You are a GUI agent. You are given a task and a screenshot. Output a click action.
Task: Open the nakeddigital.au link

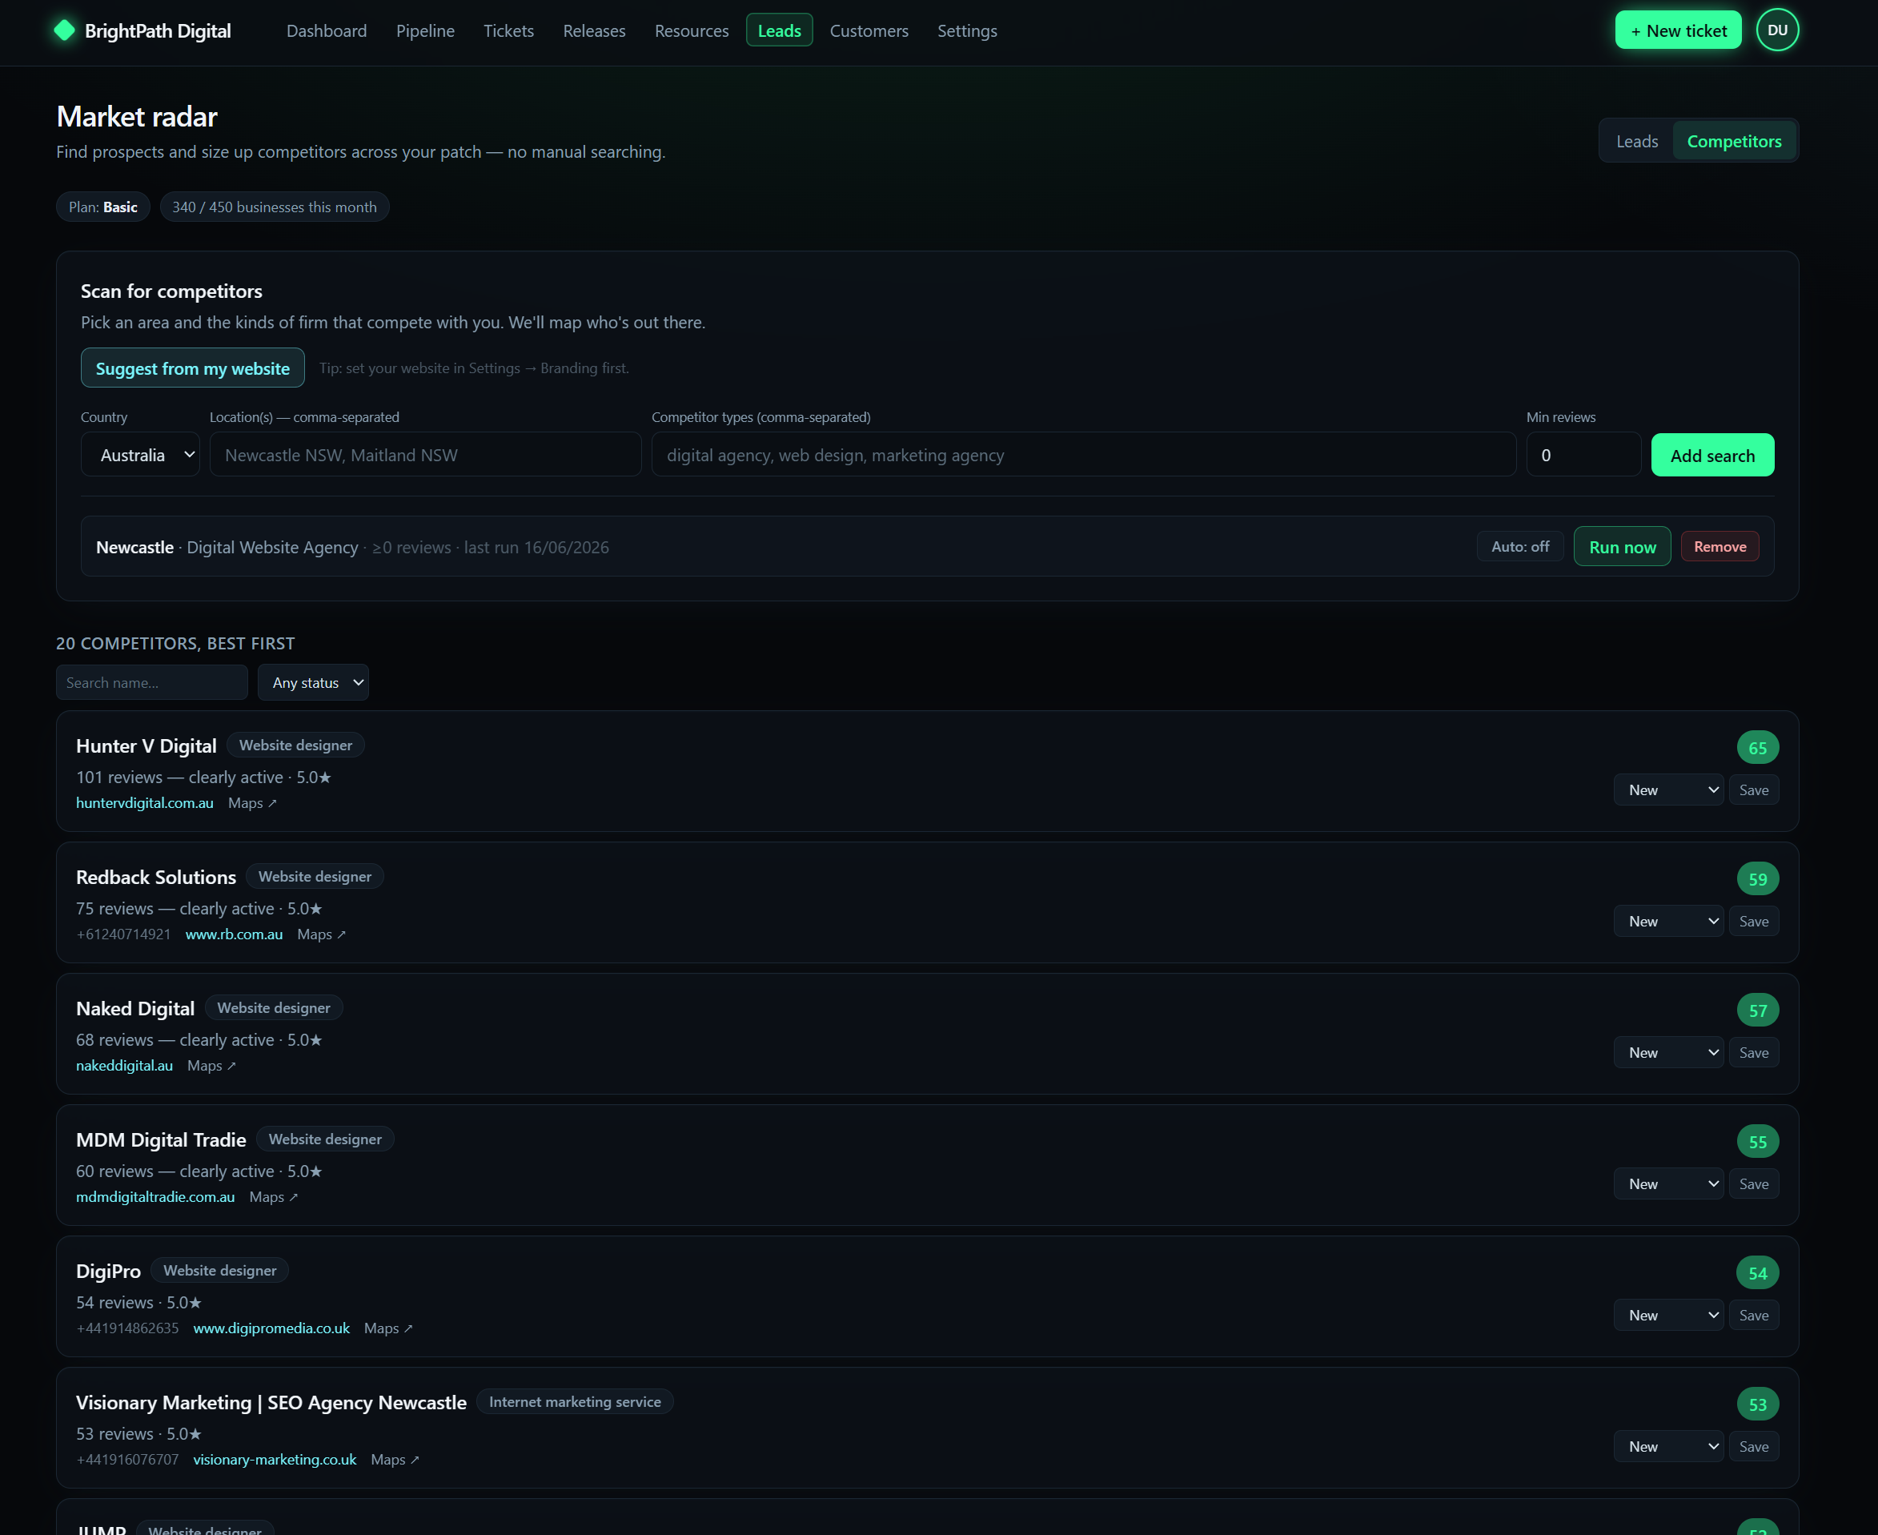[125, 1066]
